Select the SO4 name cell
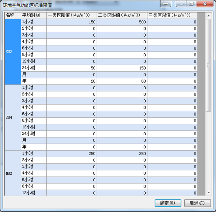The height and width of the screenshot is (212, 216). coord(13,117)
